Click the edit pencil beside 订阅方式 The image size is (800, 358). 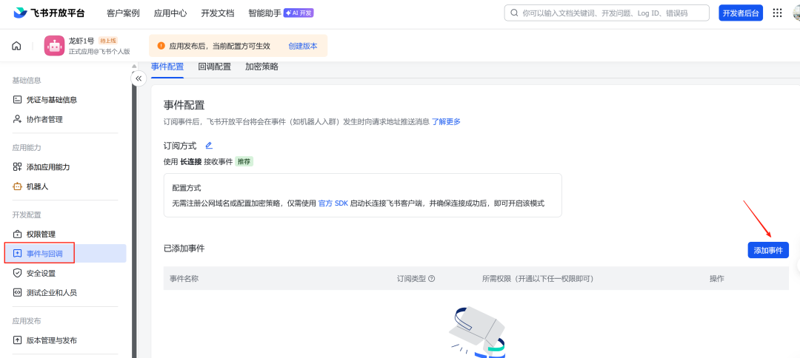pos(209,146)
